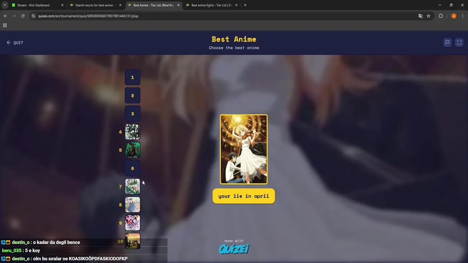Screen dimensions: 468x263
Task: Reload the current page
Action: click(23, 16)
